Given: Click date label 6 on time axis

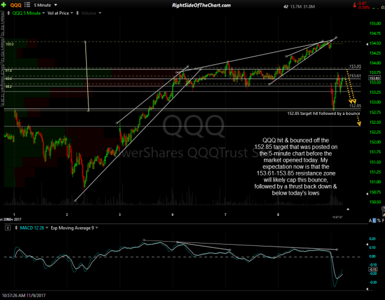Looking at the screenshot, I should [x=173, y=215].
